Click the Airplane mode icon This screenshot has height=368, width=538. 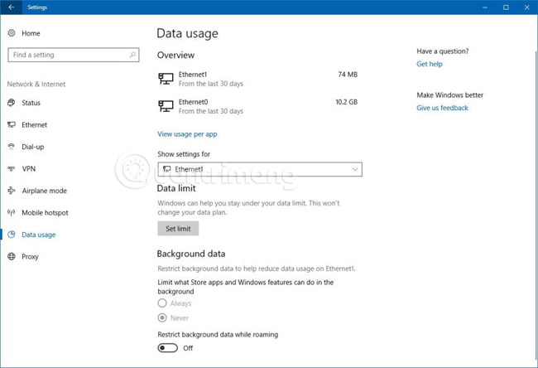click(12, 191)
